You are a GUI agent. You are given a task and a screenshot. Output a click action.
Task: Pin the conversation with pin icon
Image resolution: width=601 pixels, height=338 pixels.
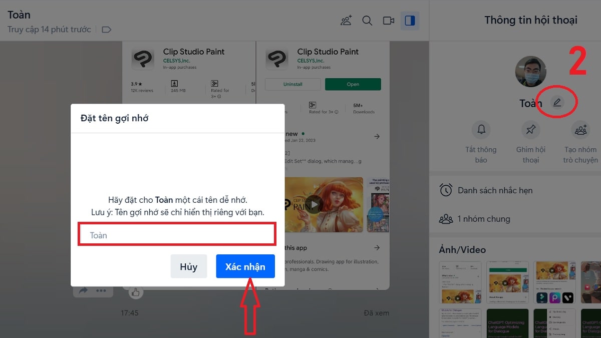(530, 130)
